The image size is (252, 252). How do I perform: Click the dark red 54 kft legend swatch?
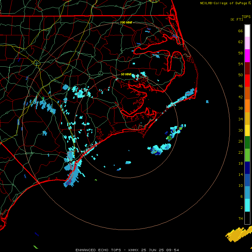tap(247, 68)
